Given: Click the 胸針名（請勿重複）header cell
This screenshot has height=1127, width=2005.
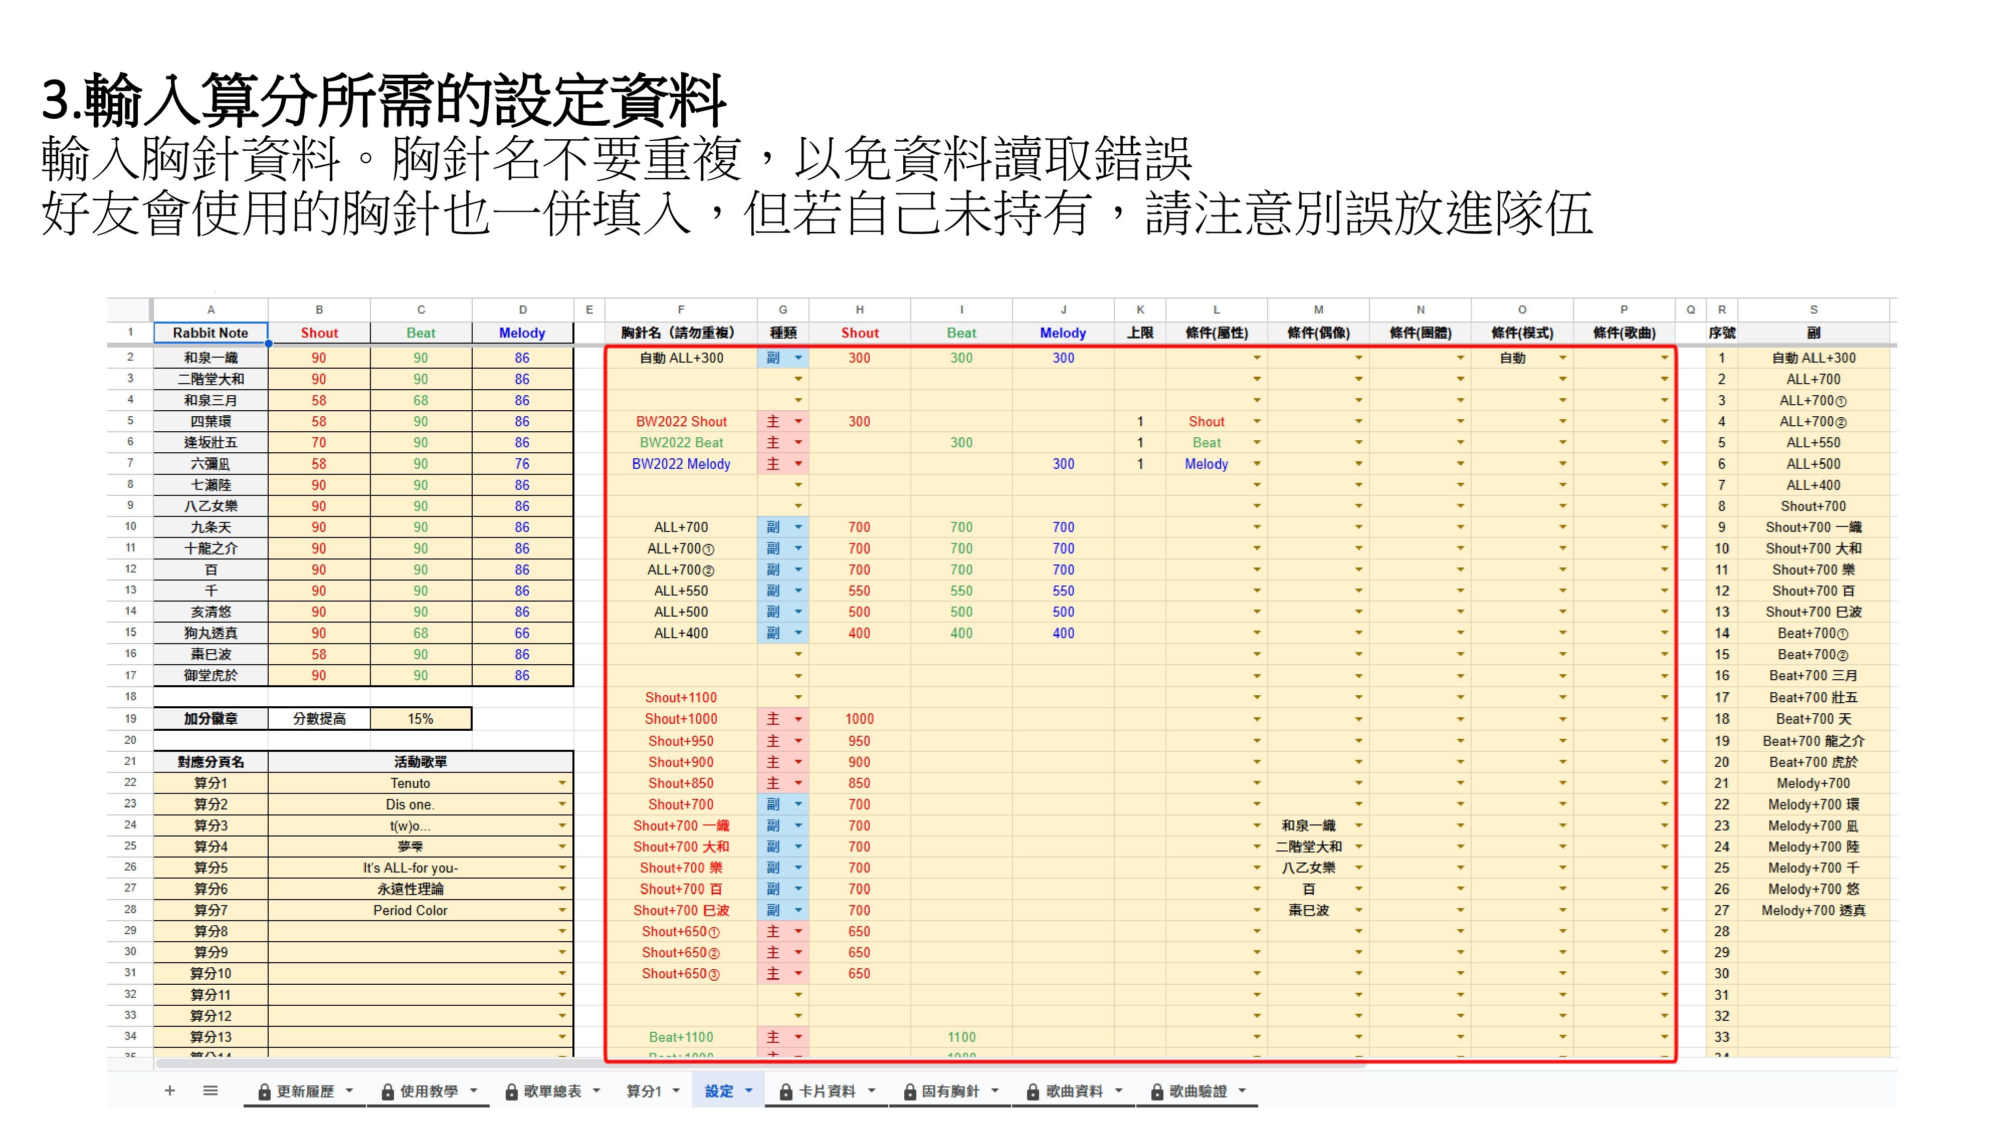Looking at the screenshot, I should [681, 333].
